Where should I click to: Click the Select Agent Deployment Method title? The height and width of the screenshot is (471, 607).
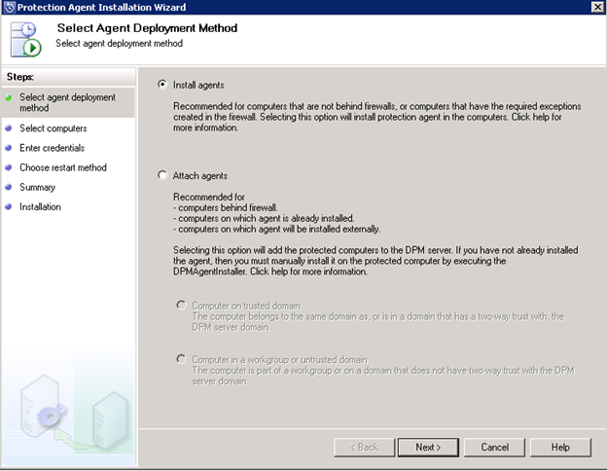147,28
